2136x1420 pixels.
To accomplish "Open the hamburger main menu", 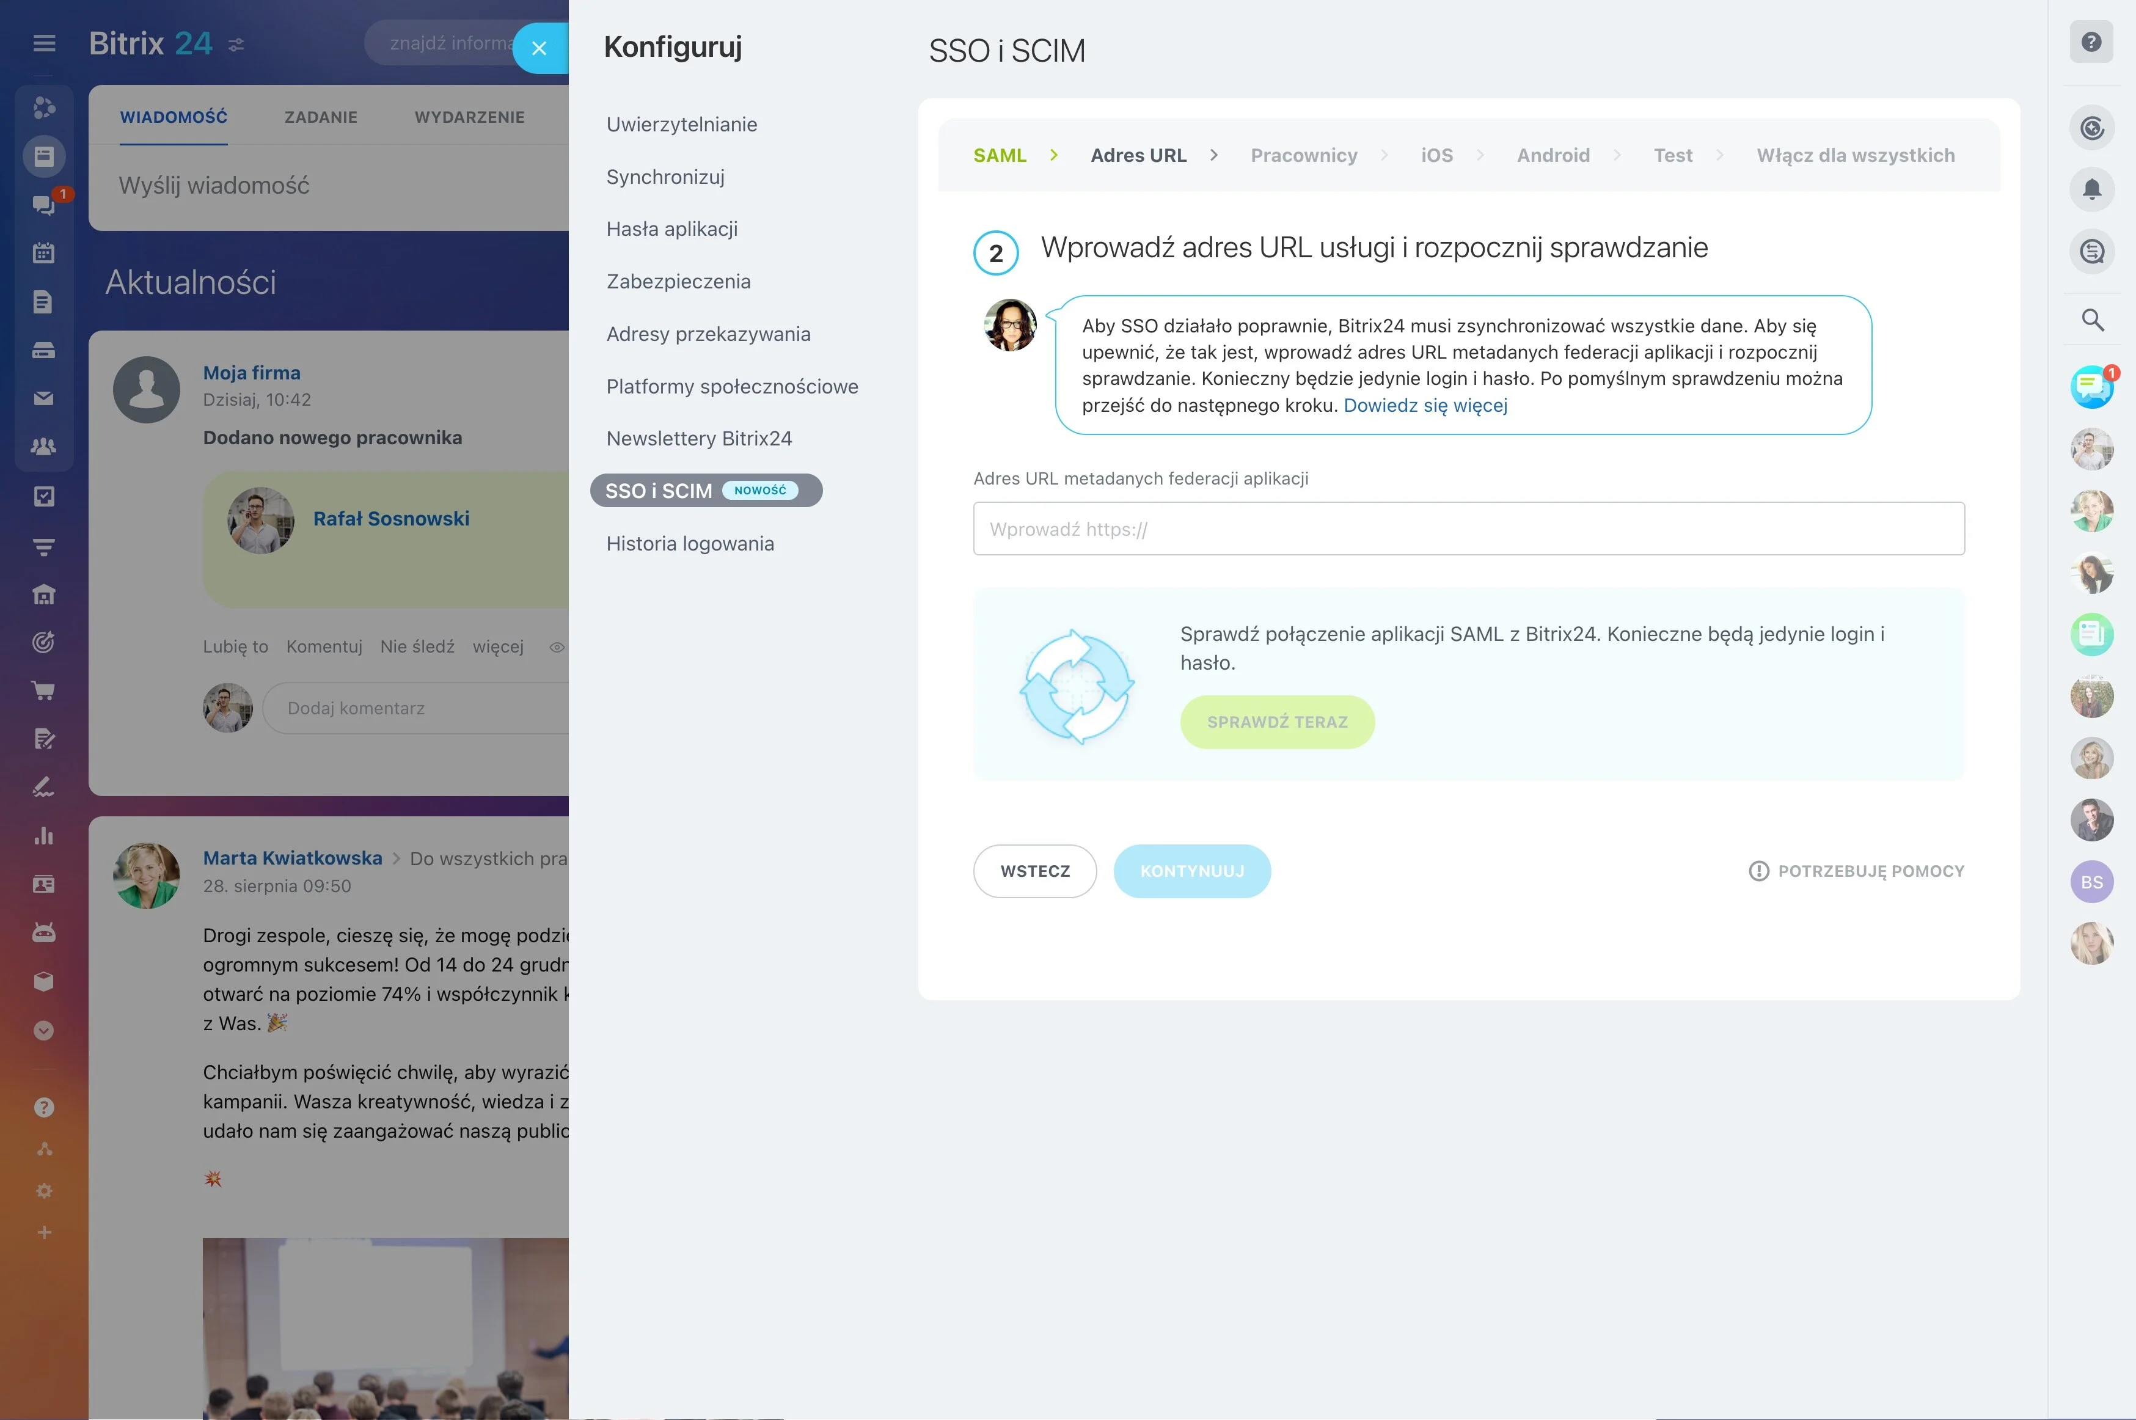I will coord(45,43).
